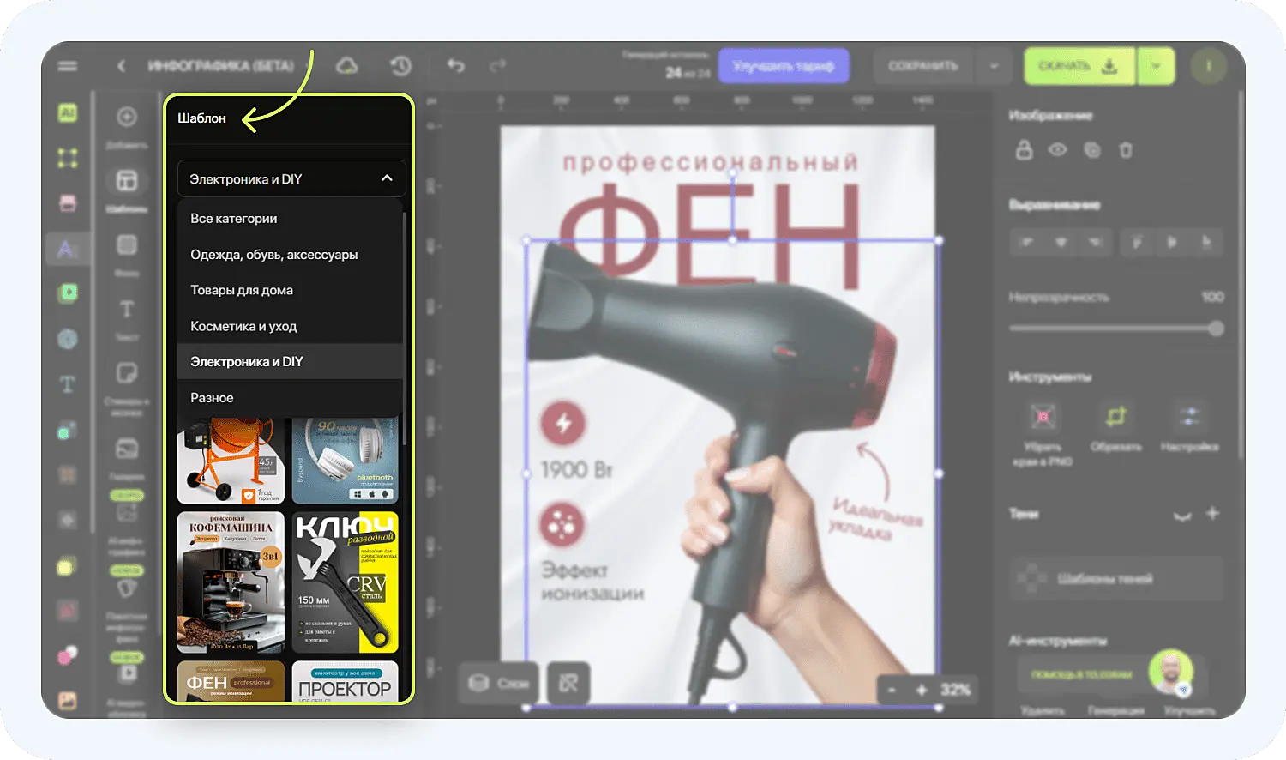Open the СОХРАНИТЬ options arrow

pos(994,66)
